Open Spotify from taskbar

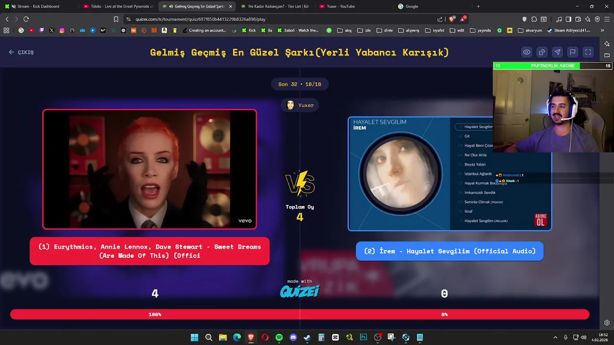pos(279,337)
